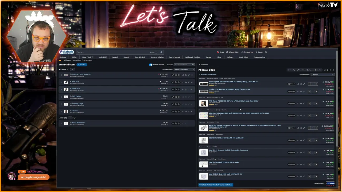The image size is (342, 192).
Task: Click Günstigste Anbieter für alle Produkte ermitteln
Action: click(x=216, y=185)
